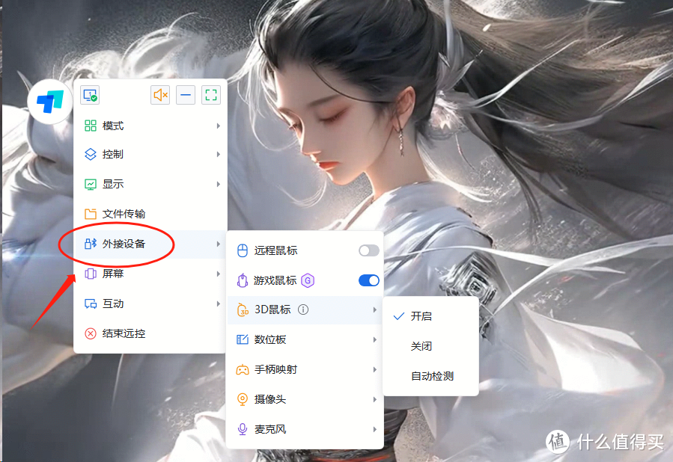Click the 文件传输 folder icon

91,214
